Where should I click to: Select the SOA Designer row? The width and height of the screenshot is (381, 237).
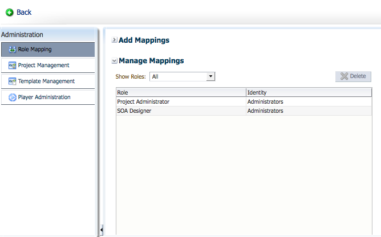244,111
